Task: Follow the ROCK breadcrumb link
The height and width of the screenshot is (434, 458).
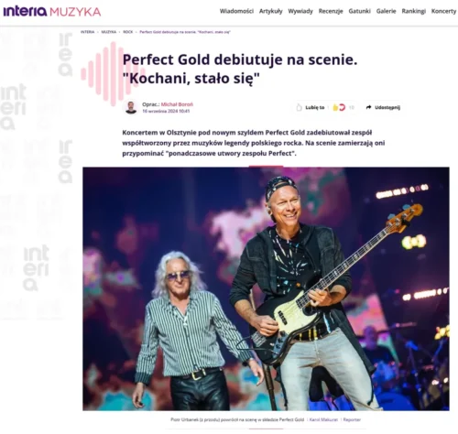Action: (x=128, y=32)
